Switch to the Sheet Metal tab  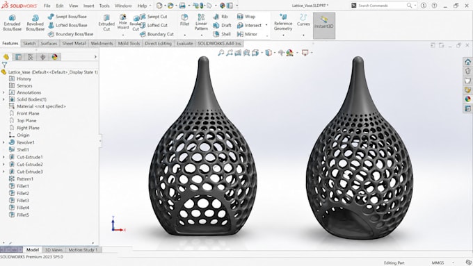(74, 43)
